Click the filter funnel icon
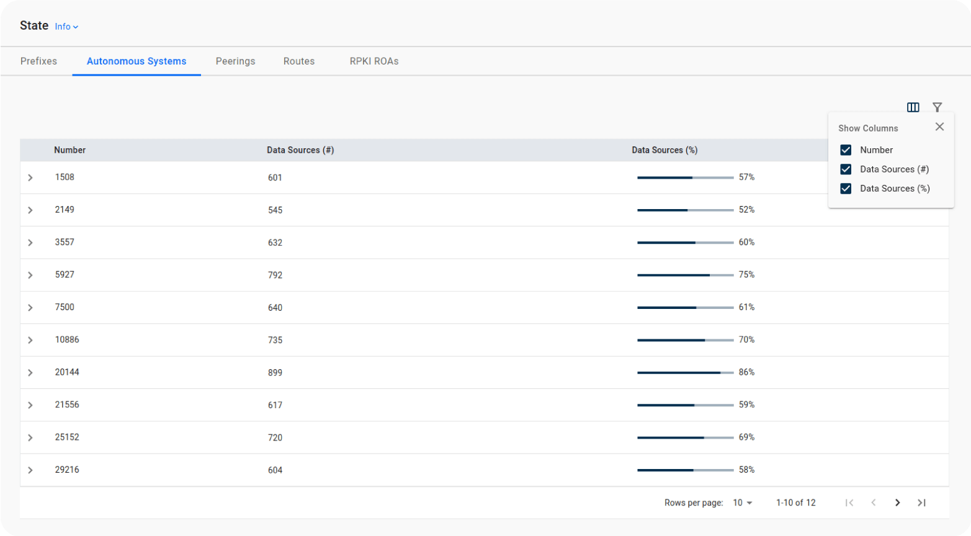Viewport: 971px width, 536px height. (x=937, y=107)
